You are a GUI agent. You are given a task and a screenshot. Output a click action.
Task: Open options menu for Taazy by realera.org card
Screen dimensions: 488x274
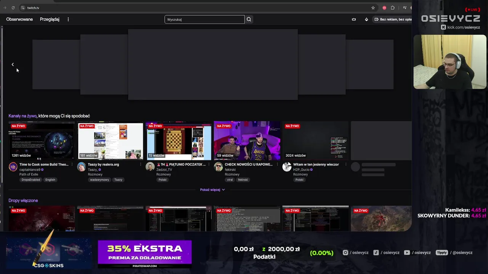[140, 164]
